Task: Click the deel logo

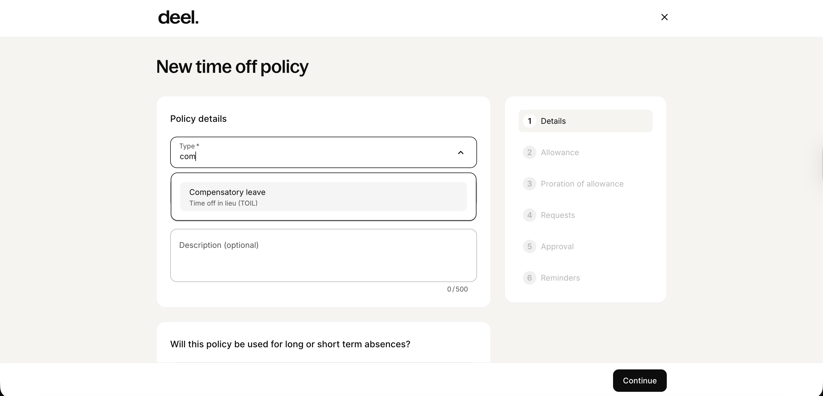Action: pyautogui.click(x=178, y=17)
